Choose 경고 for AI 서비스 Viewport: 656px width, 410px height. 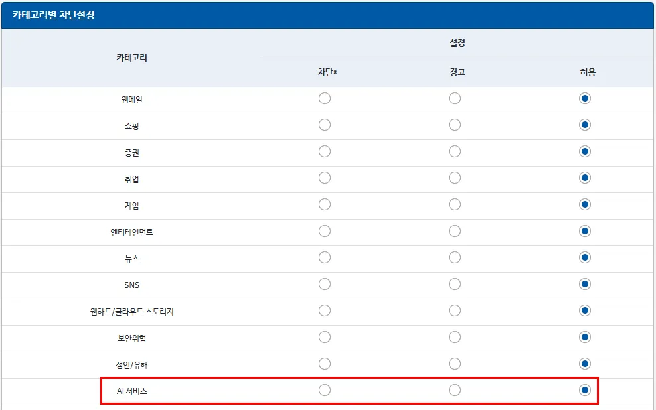[455, 390]
